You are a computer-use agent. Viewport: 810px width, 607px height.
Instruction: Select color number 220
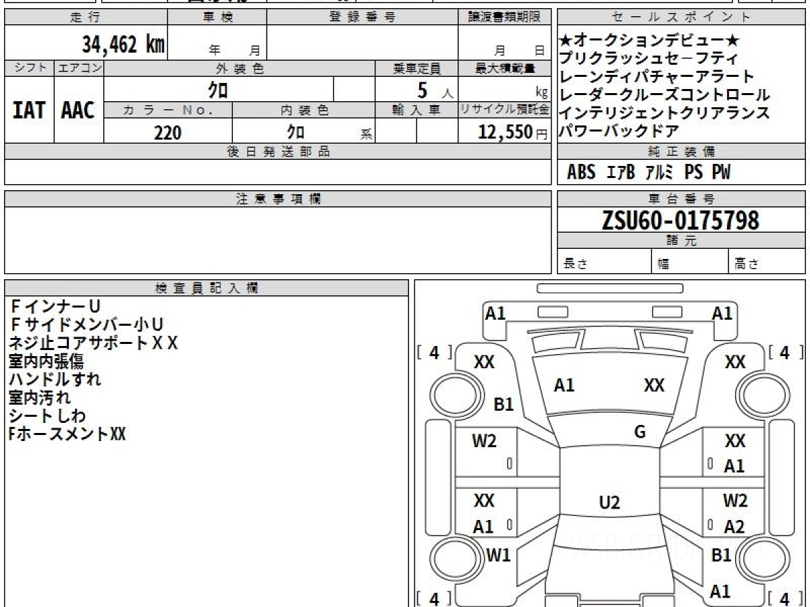pos(167,132)
